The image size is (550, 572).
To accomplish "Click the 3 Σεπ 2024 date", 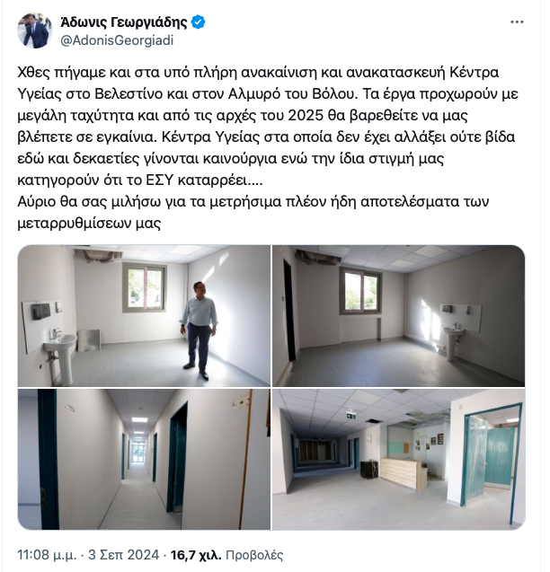I will 124,555.
